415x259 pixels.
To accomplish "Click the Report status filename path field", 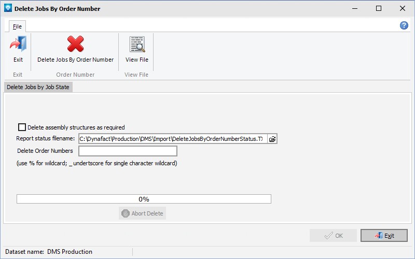I will point(173,139).
